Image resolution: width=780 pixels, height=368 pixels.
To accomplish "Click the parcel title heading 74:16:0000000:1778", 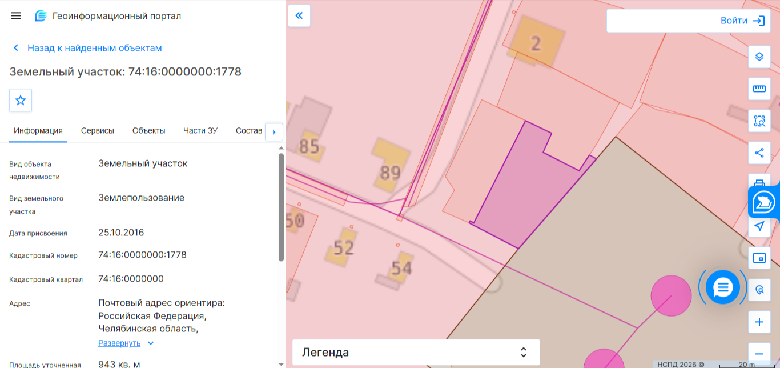I will (x=125, y=72).
